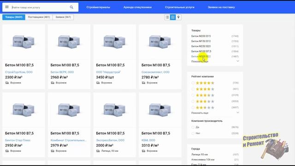Viewport: 295px width, 166px height.
Task: Open M100 concrete image of Нерудстрой card
Action: coord(115,41)
